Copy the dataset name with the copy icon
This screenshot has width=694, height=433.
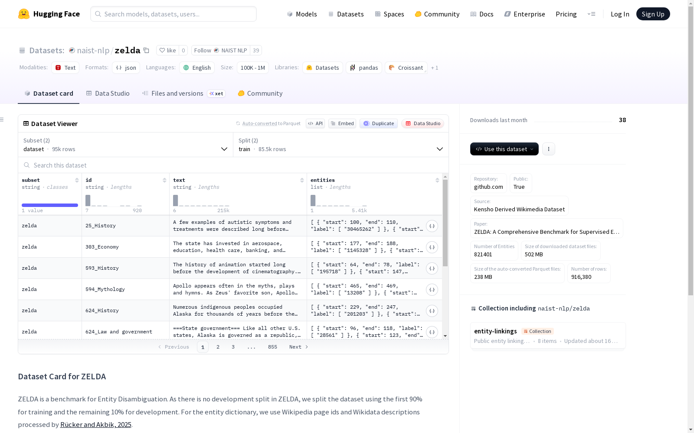(146, 50)
